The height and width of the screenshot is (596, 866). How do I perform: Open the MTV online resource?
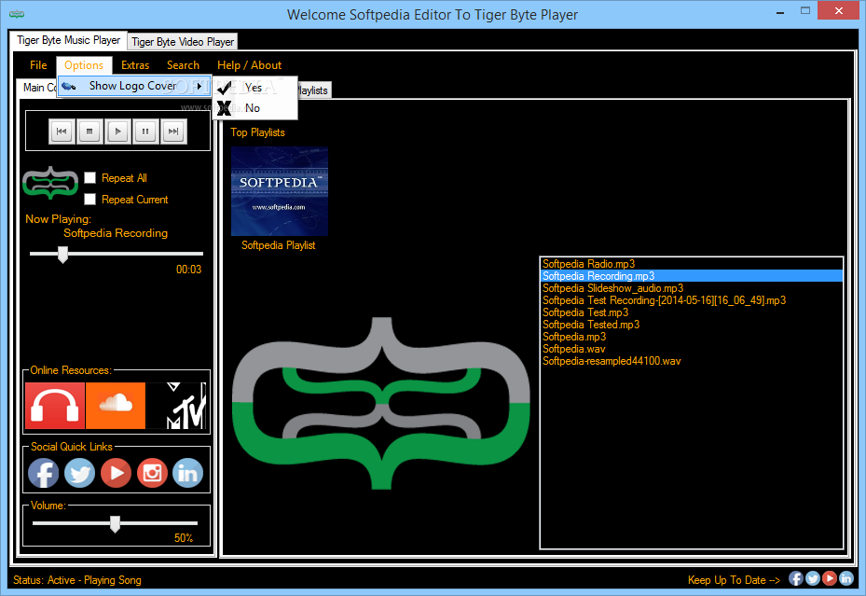(x=177, y=406)
